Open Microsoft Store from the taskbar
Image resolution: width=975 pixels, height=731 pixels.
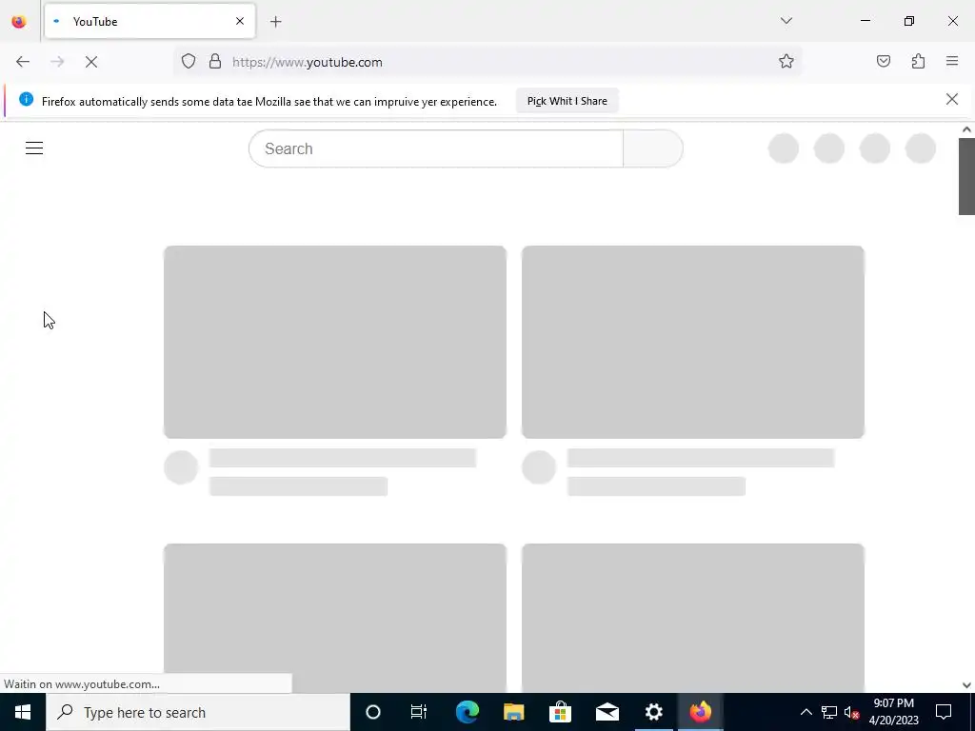click(x=560, y=712)
